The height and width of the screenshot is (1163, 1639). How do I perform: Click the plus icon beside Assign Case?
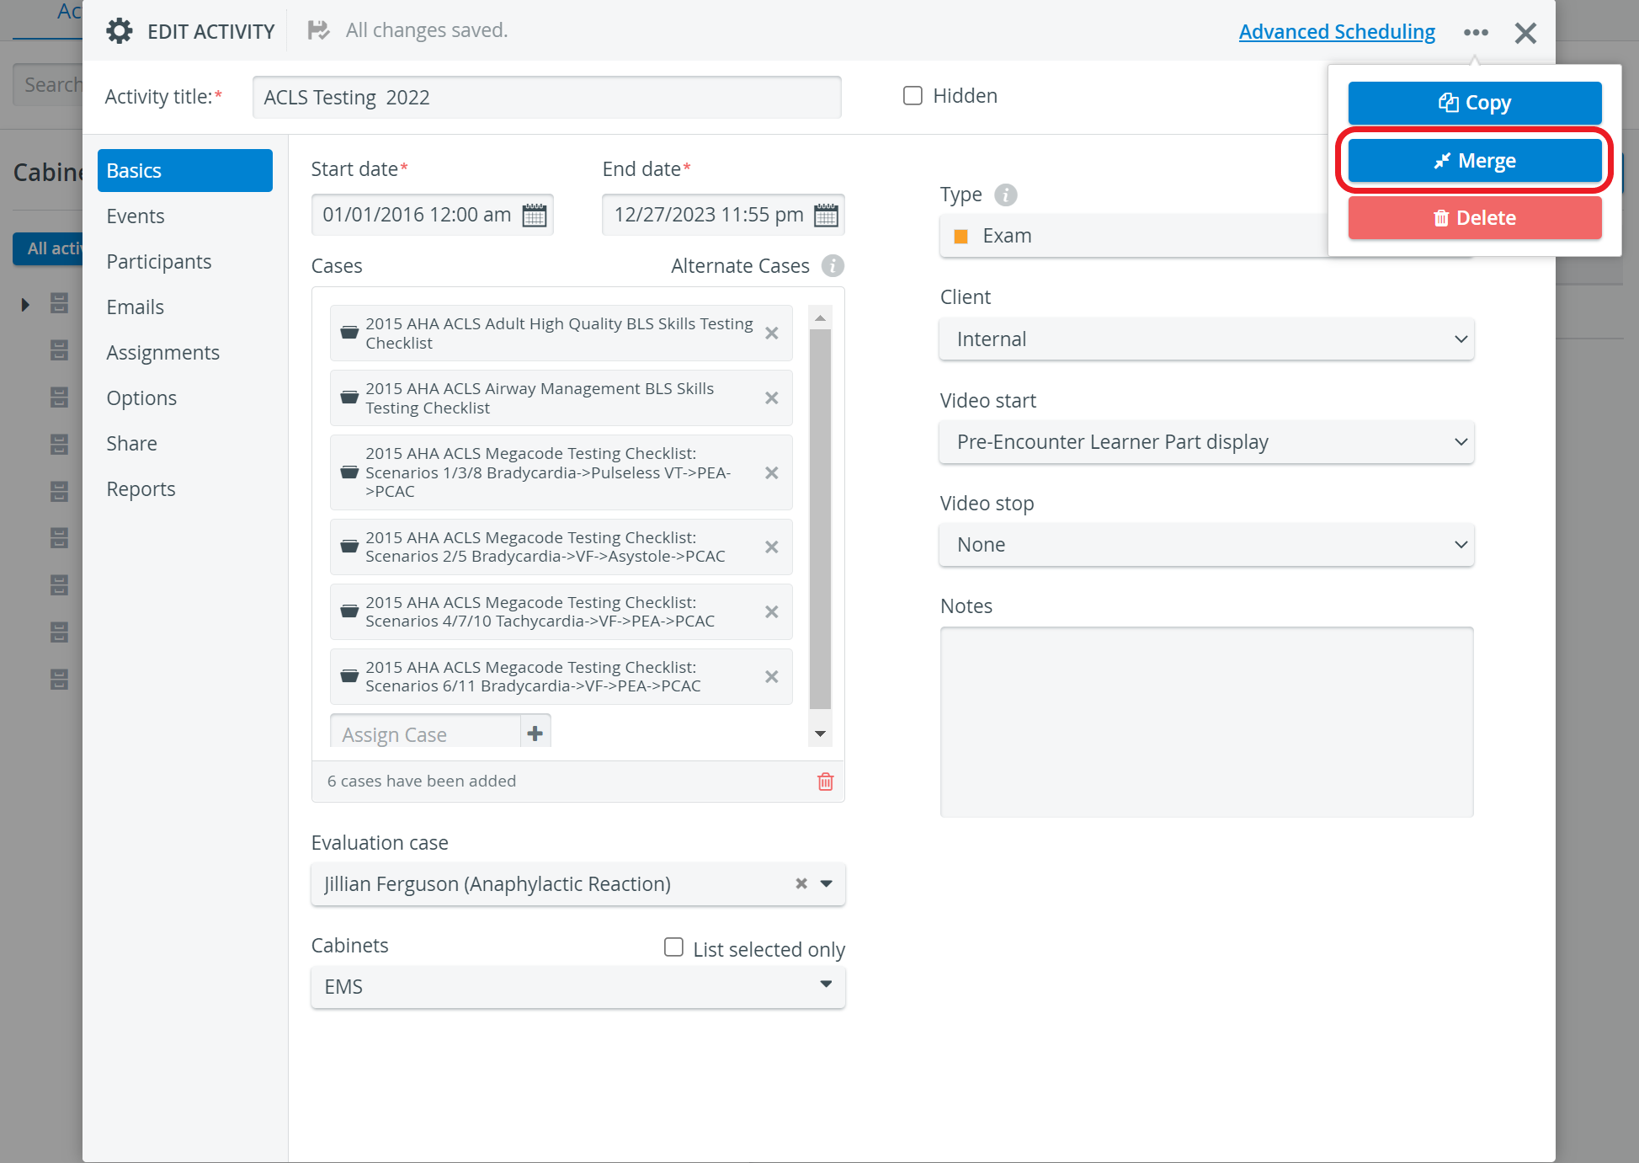[x=535, y=734]
